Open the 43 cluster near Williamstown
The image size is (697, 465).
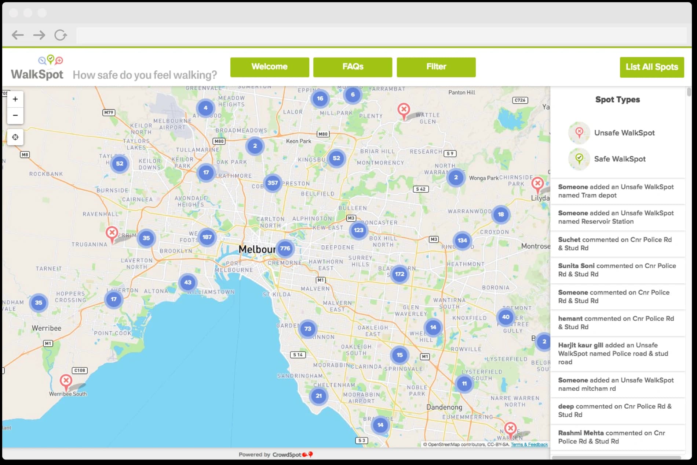point(188,283)
